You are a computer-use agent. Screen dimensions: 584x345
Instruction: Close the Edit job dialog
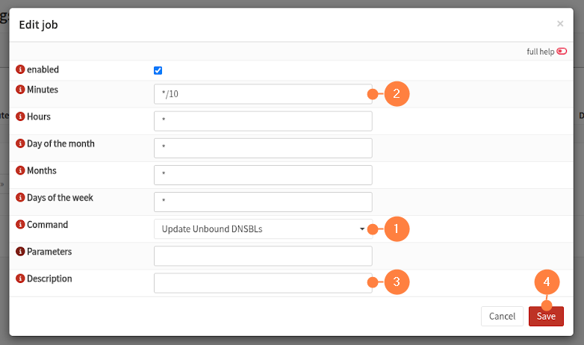[560, 24]
